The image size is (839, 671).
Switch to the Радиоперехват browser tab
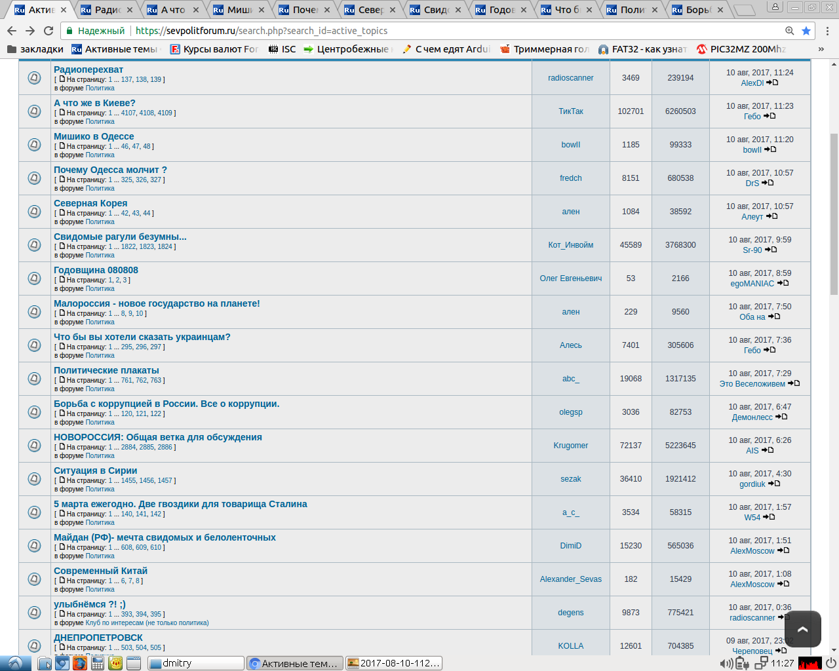tap(105, 10)
